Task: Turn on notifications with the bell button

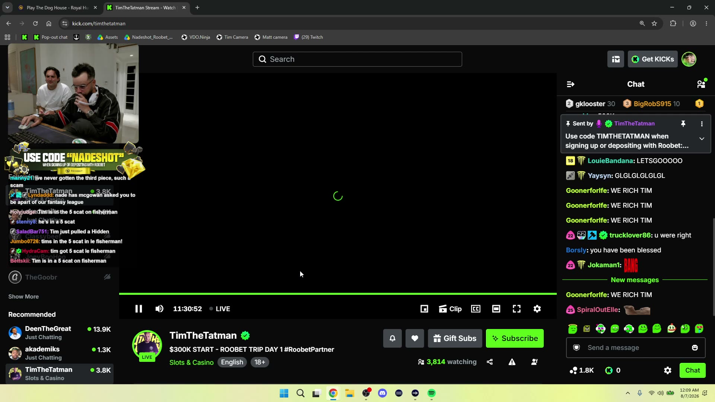Action: click(393, 338)
